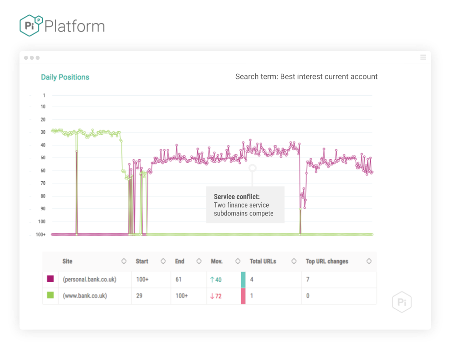Click the Service conflict annotation box
The image size is (449, 348).
click(245, 205)
